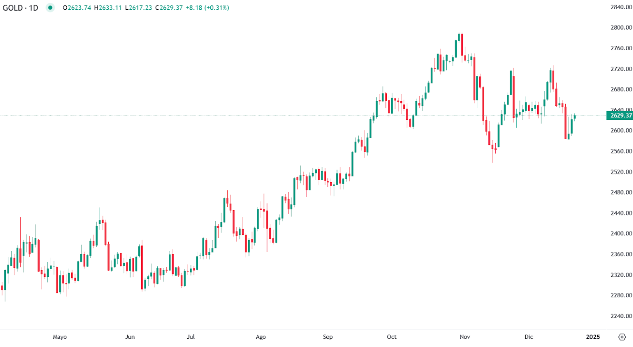This screenshot has height=347, width=633.
Task: Select the Jun label on time axis
Action: pos(130,337)
